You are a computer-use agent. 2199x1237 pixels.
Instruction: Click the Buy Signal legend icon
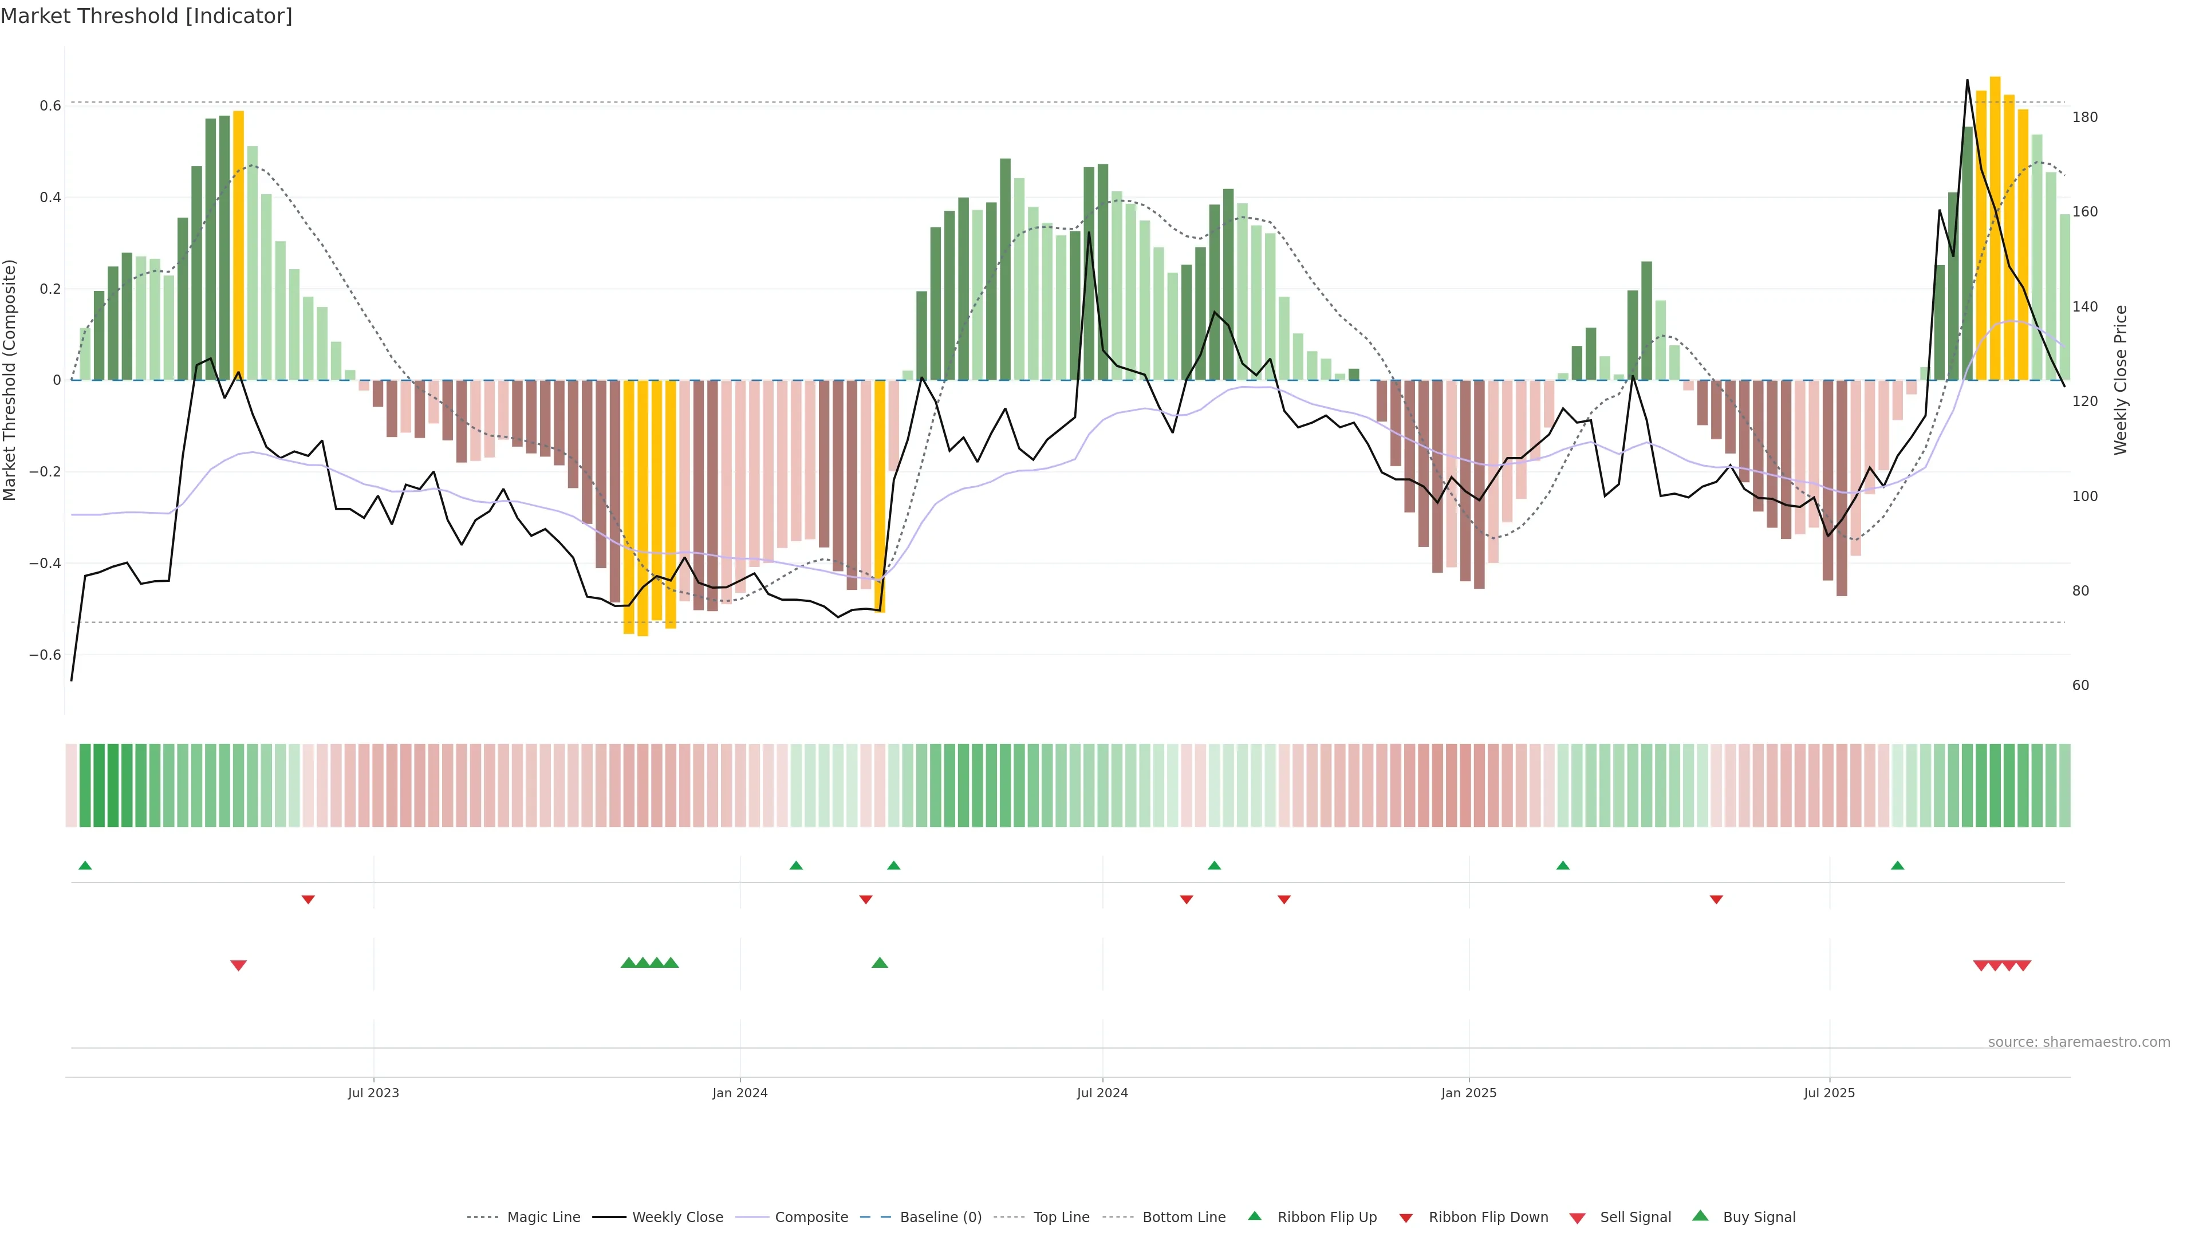1700,1216
